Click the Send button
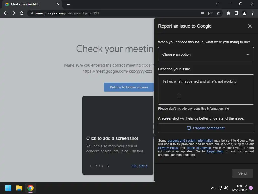The image size is (258, 194). 242,173
